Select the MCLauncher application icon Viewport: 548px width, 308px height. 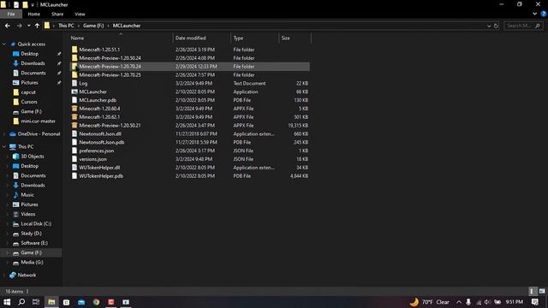(x=74, y=92)
